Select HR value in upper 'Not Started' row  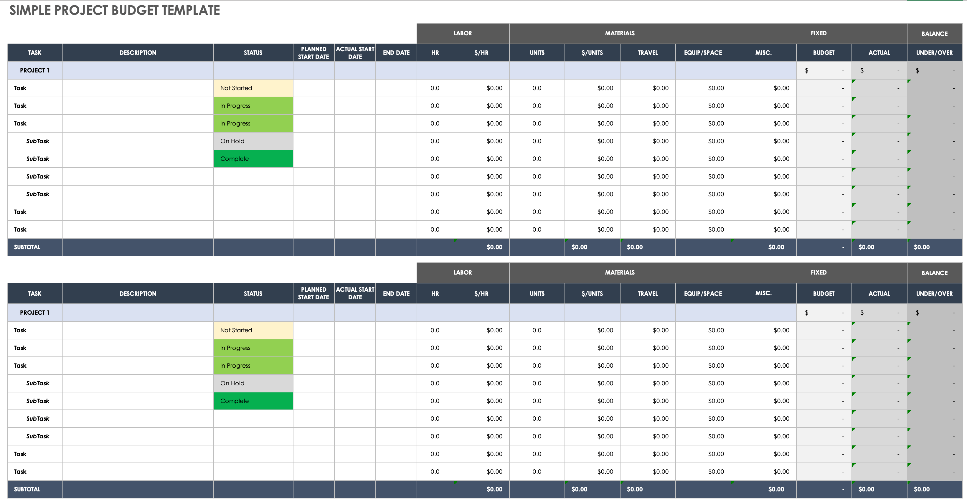[435, 88]
